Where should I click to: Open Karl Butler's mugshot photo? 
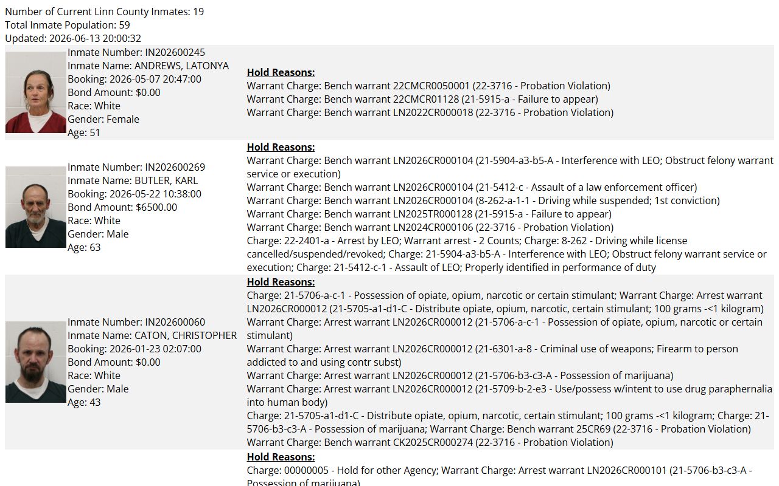(x=36, y=207)
